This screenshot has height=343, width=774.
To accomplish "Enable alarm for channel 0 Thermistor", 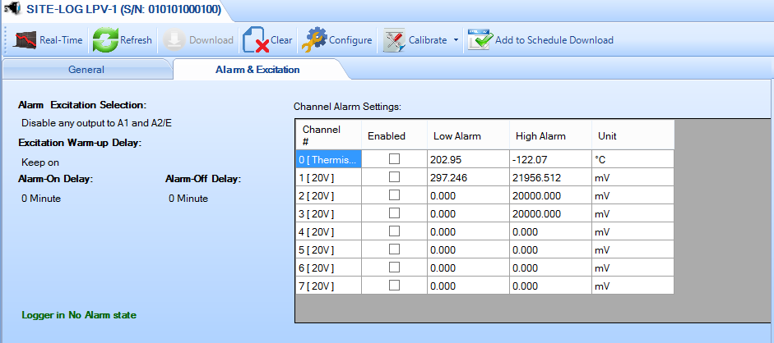I will point(394,158).
